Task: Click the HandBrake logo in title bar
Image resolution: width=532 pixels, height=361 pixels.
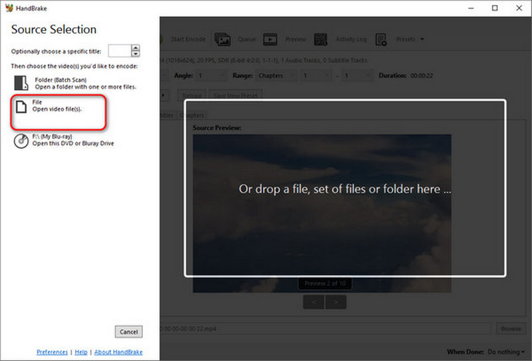Action: click(9, 8)
